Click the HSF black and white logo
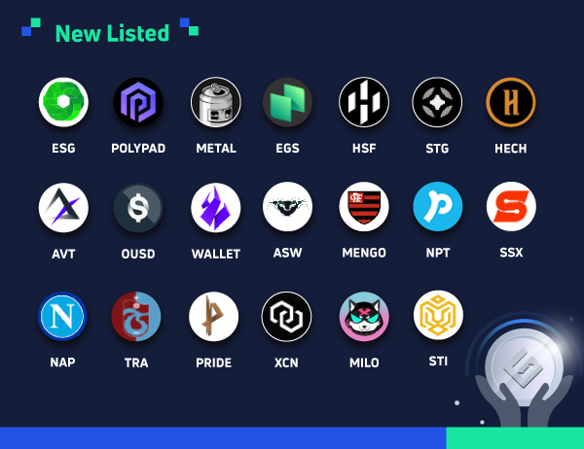This screenshot has width=584, height=449. 364,102
